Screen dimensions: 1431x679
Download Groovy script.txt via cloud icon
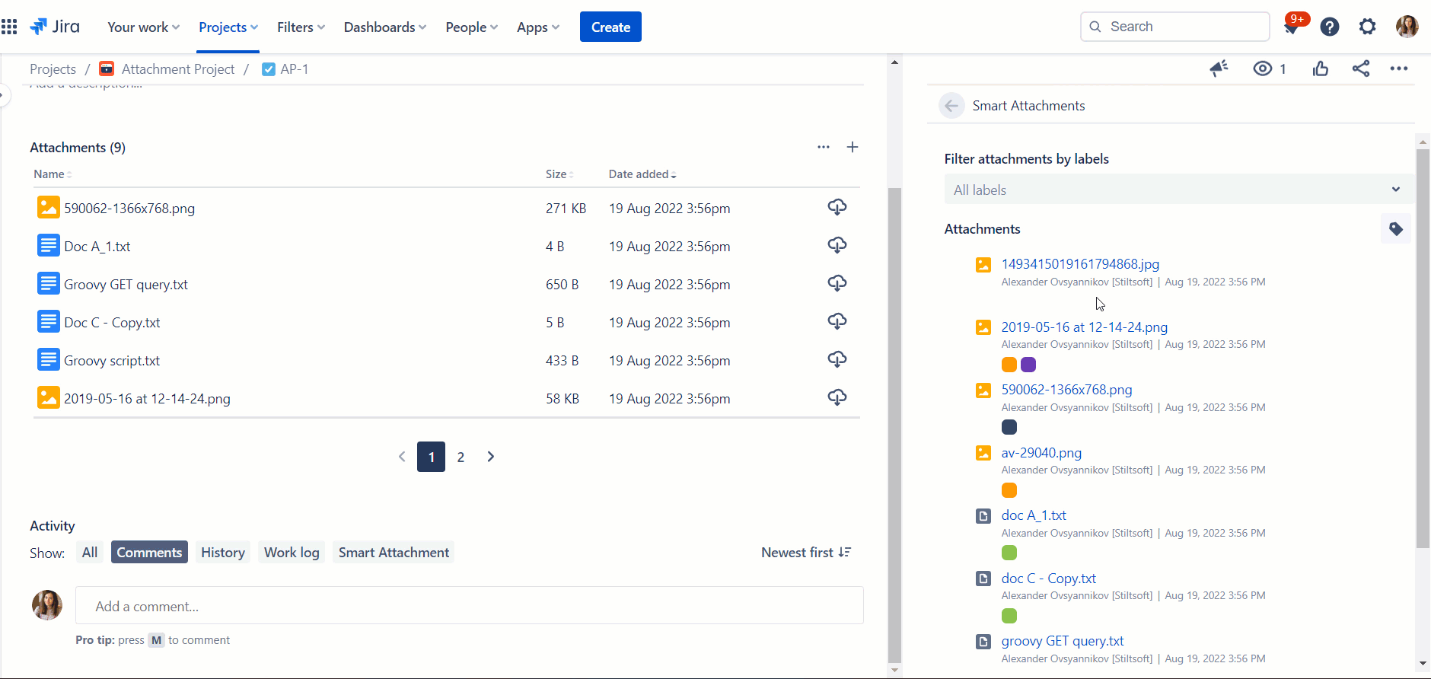click(x=837, y=360)
